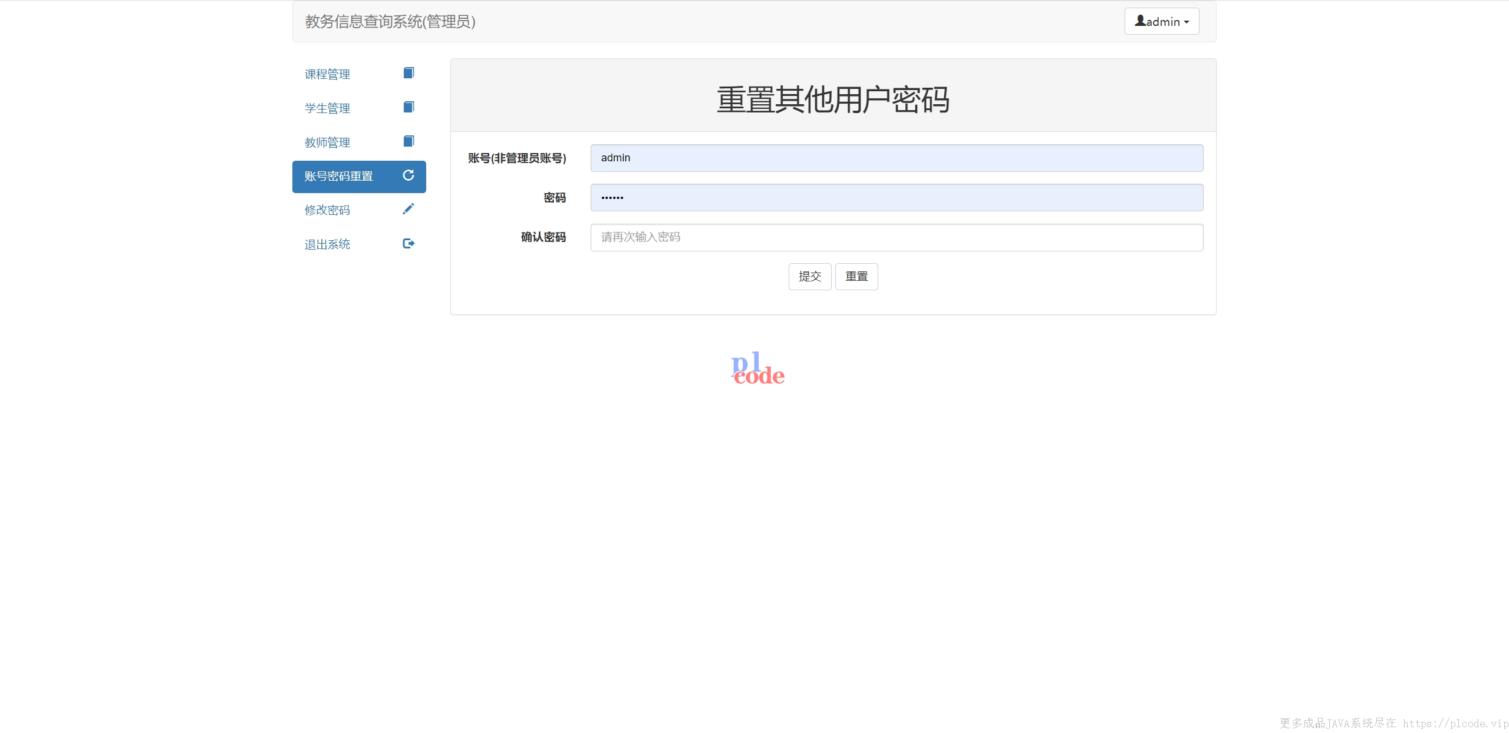This screenshot has height=733, width=1509.
Task: Go to 学生管理 menu item
Action: pos(359,108)
